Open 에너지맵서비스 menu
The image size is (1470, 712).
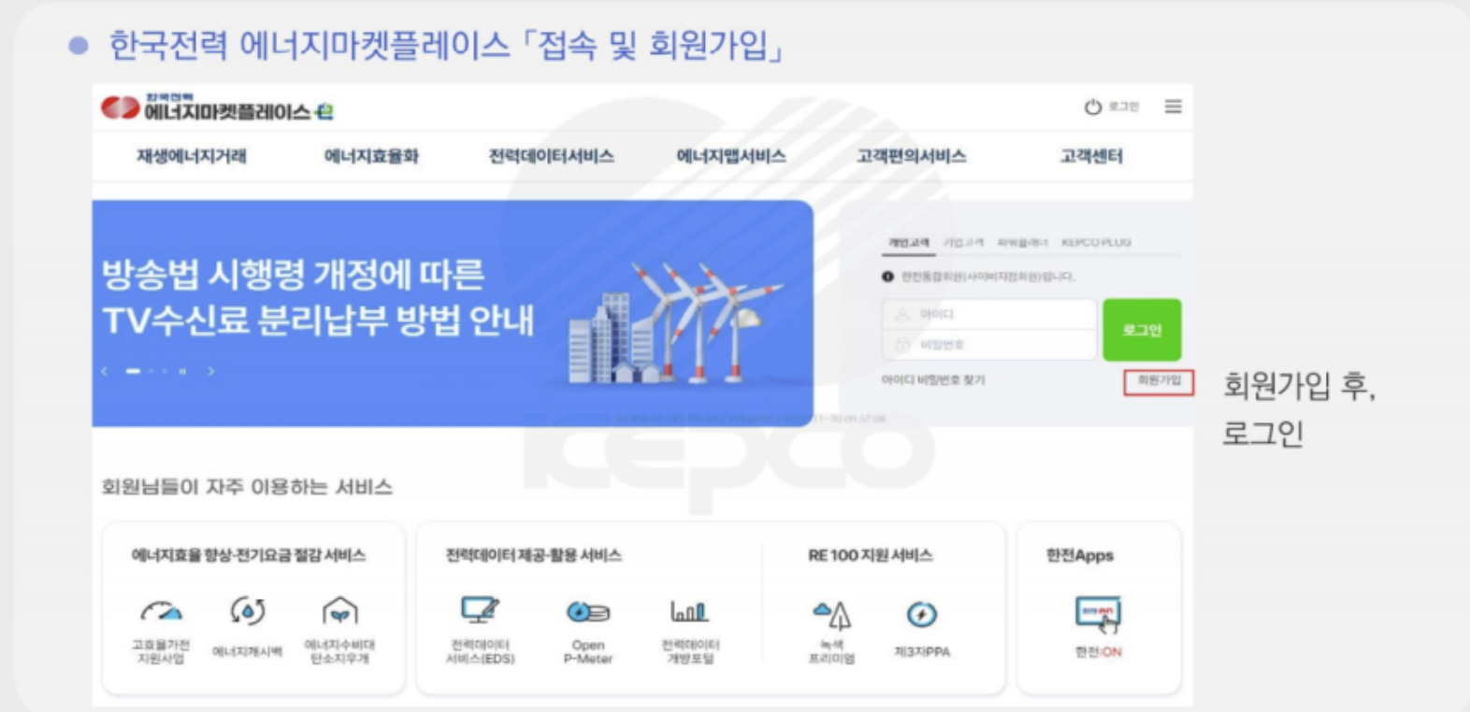[731, 156]
